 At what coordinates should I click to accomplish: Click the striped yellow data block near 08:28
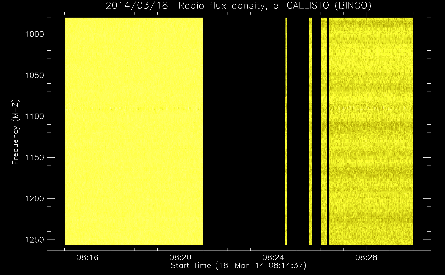(x=371, y=131)
